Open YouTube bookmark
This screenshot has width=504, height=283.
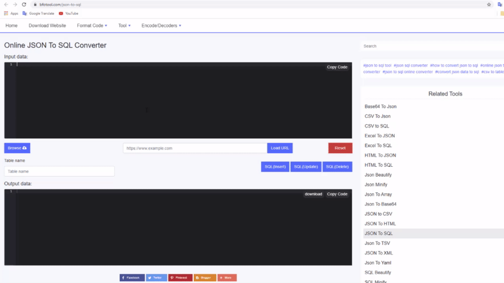(69, 13)
